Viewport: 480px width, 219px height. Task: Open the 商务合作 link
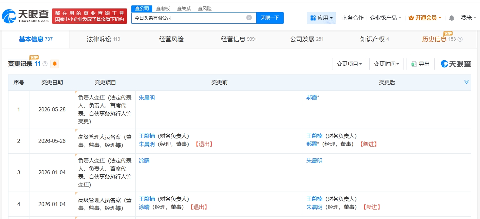pos(353,18)
